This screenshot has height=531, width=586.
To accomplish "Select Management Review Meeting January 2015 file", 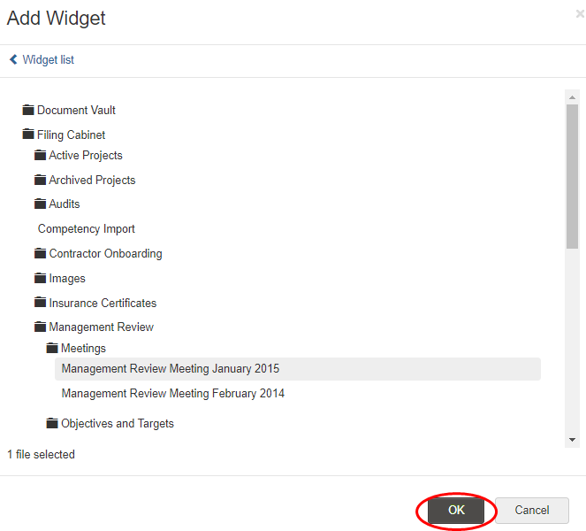I will (x=170, y=369).
